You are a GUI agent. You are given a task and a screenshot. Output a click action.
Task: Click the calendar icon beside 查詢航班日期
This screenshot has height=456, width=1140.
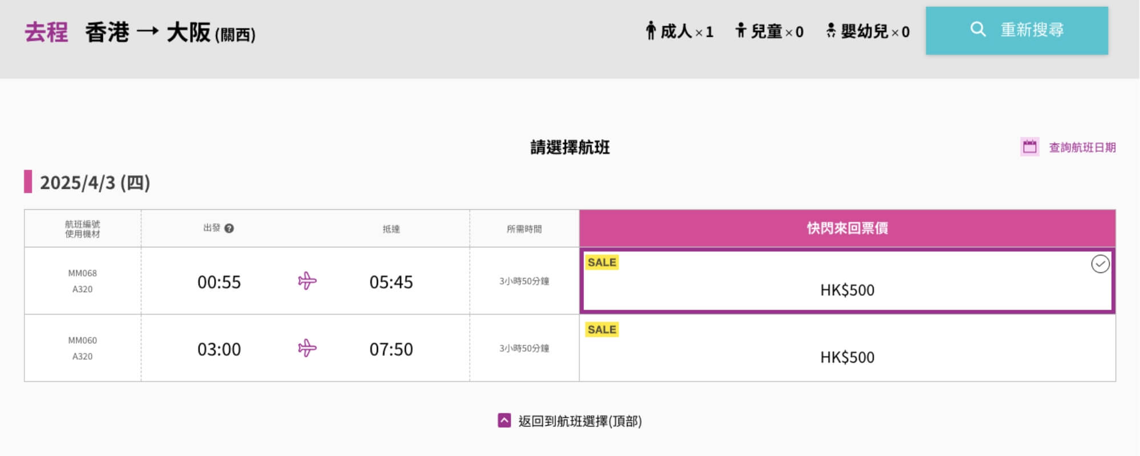(x=1029, y=147)
